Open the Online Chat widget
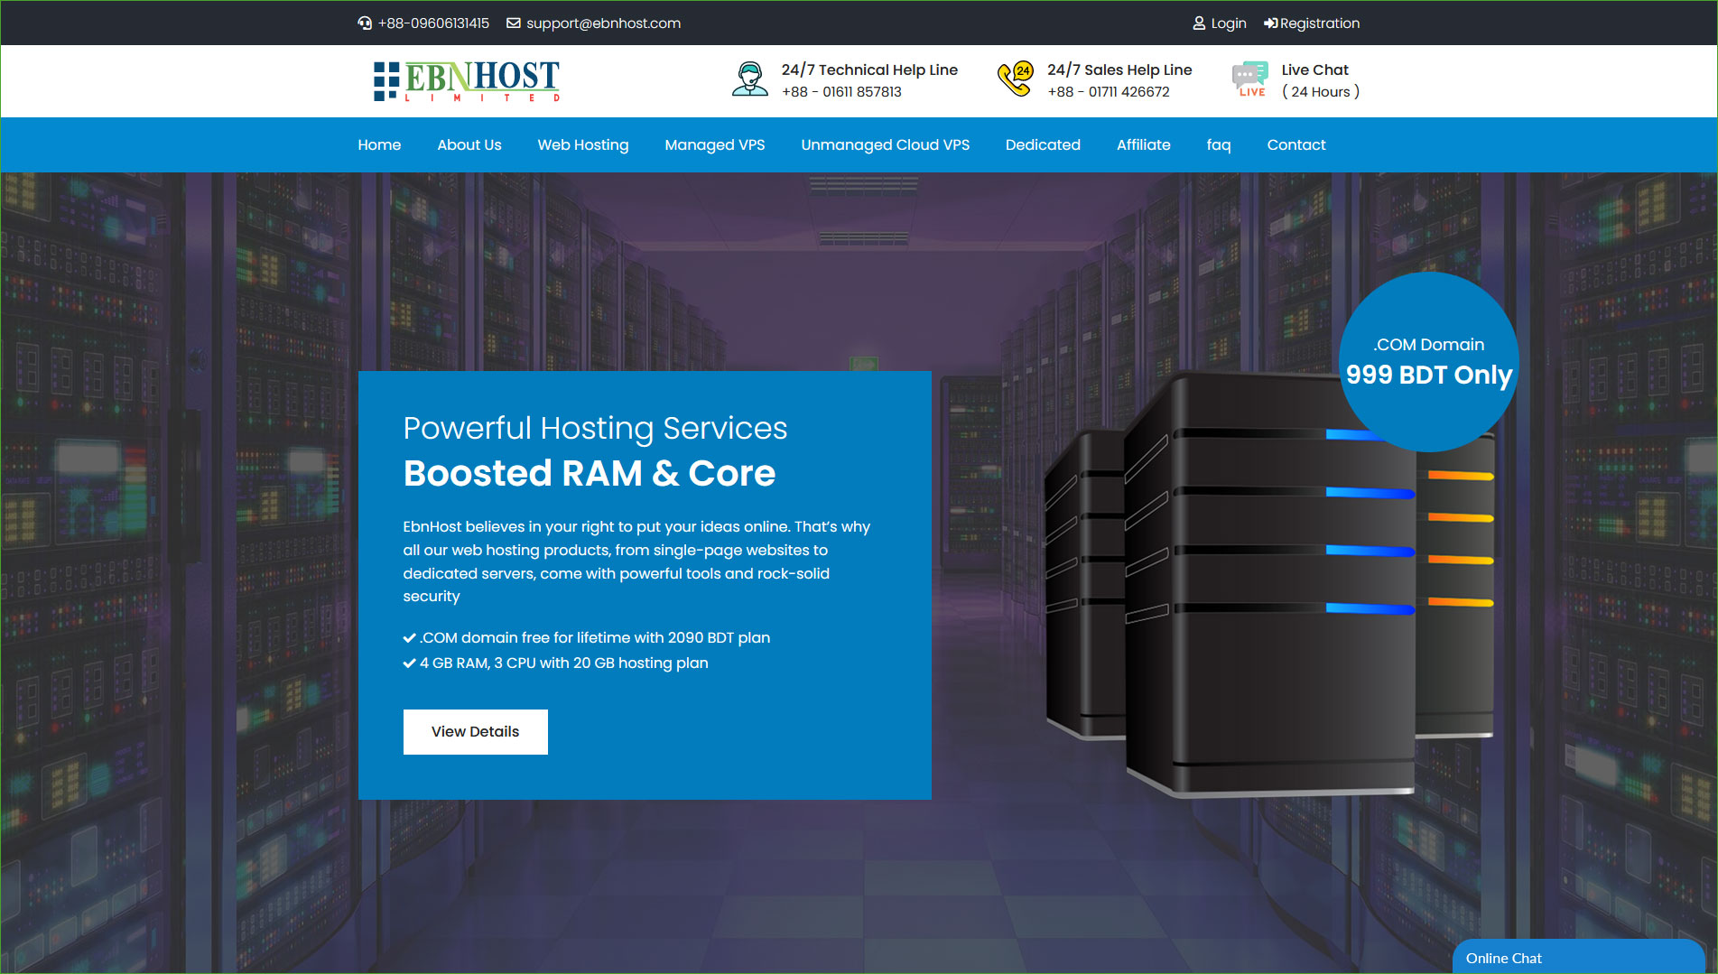The width and height of the screenshot is (1718, 974). [1578, 958]
